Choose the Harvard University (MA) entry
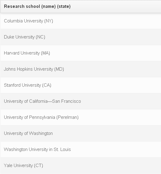 pos(81,53)
